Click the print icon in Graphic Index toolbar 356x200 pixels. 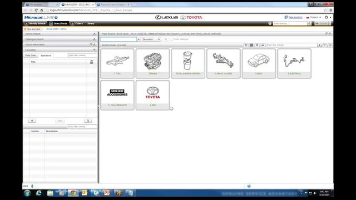[x=263, y=45]
